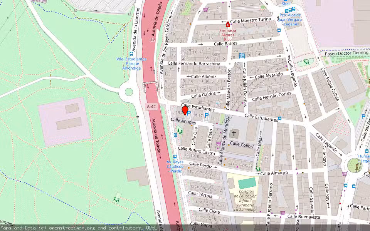Select the bus stop icon above Vda. Estudiantes label
The width and height of the screenshot is (370, 231).
pyautogui.click(x=131, y=54)
